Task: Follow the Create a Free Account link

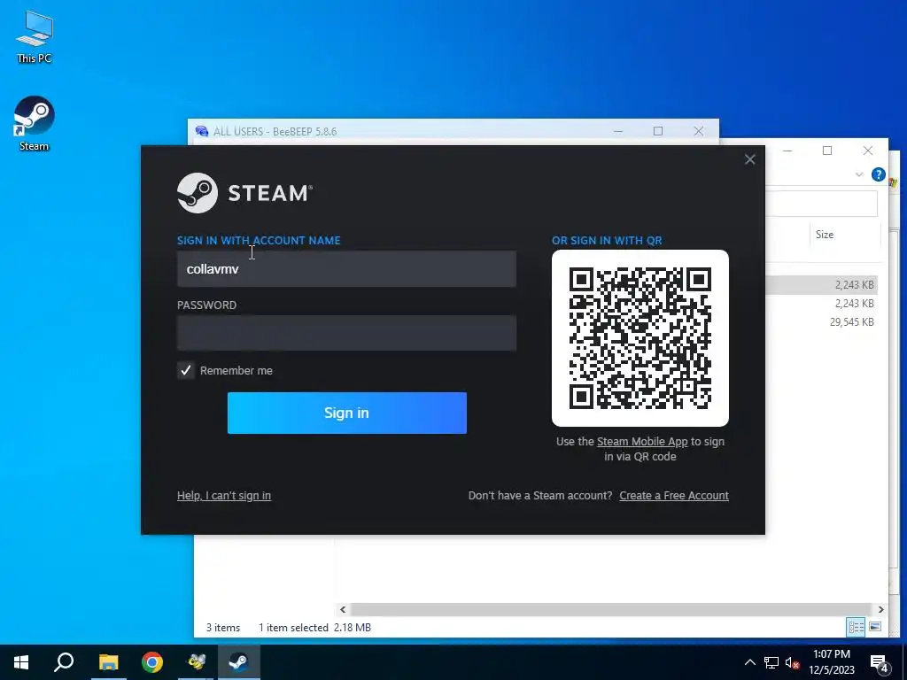Action: (674, 496)
